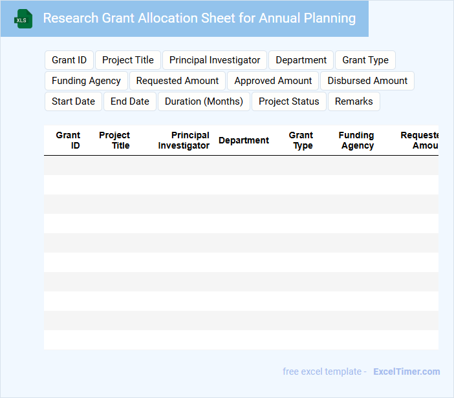This screenshot has width=454, height=398.
Task: Select the Project Status tag
Action: (x=289, y=101)
